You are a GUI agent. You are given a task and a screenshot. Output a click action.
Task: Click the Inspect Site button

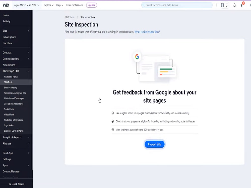point(154,144)
